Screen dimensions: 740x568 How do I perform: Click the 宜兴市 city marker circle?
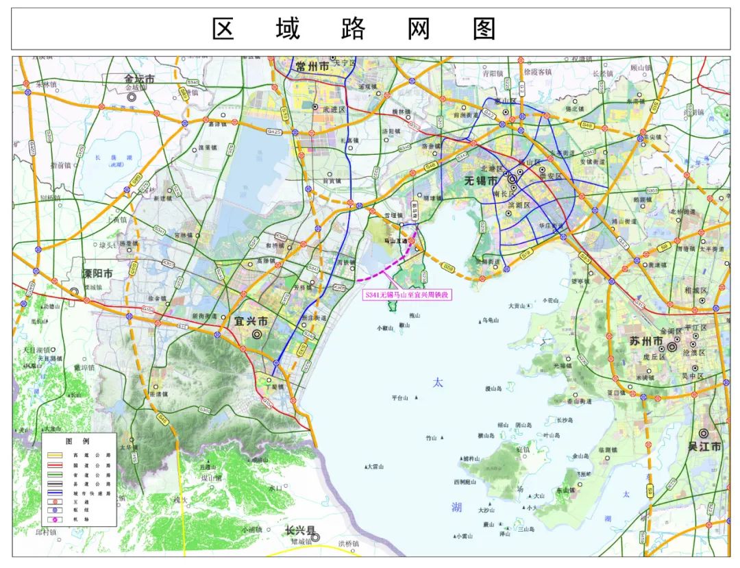pyautogui.click(x=257, y=334)
